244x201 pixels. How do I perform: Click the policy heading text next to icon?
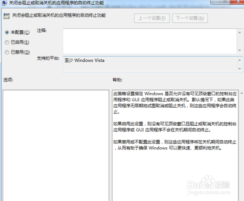coord(59,15)
